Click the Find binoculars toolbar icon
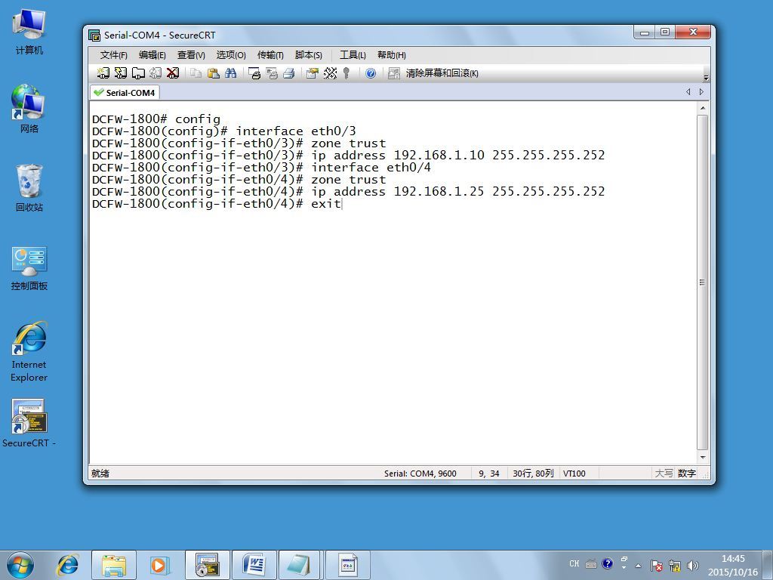Viewport: 773px width, 580px height. click(x=230, y=73)
